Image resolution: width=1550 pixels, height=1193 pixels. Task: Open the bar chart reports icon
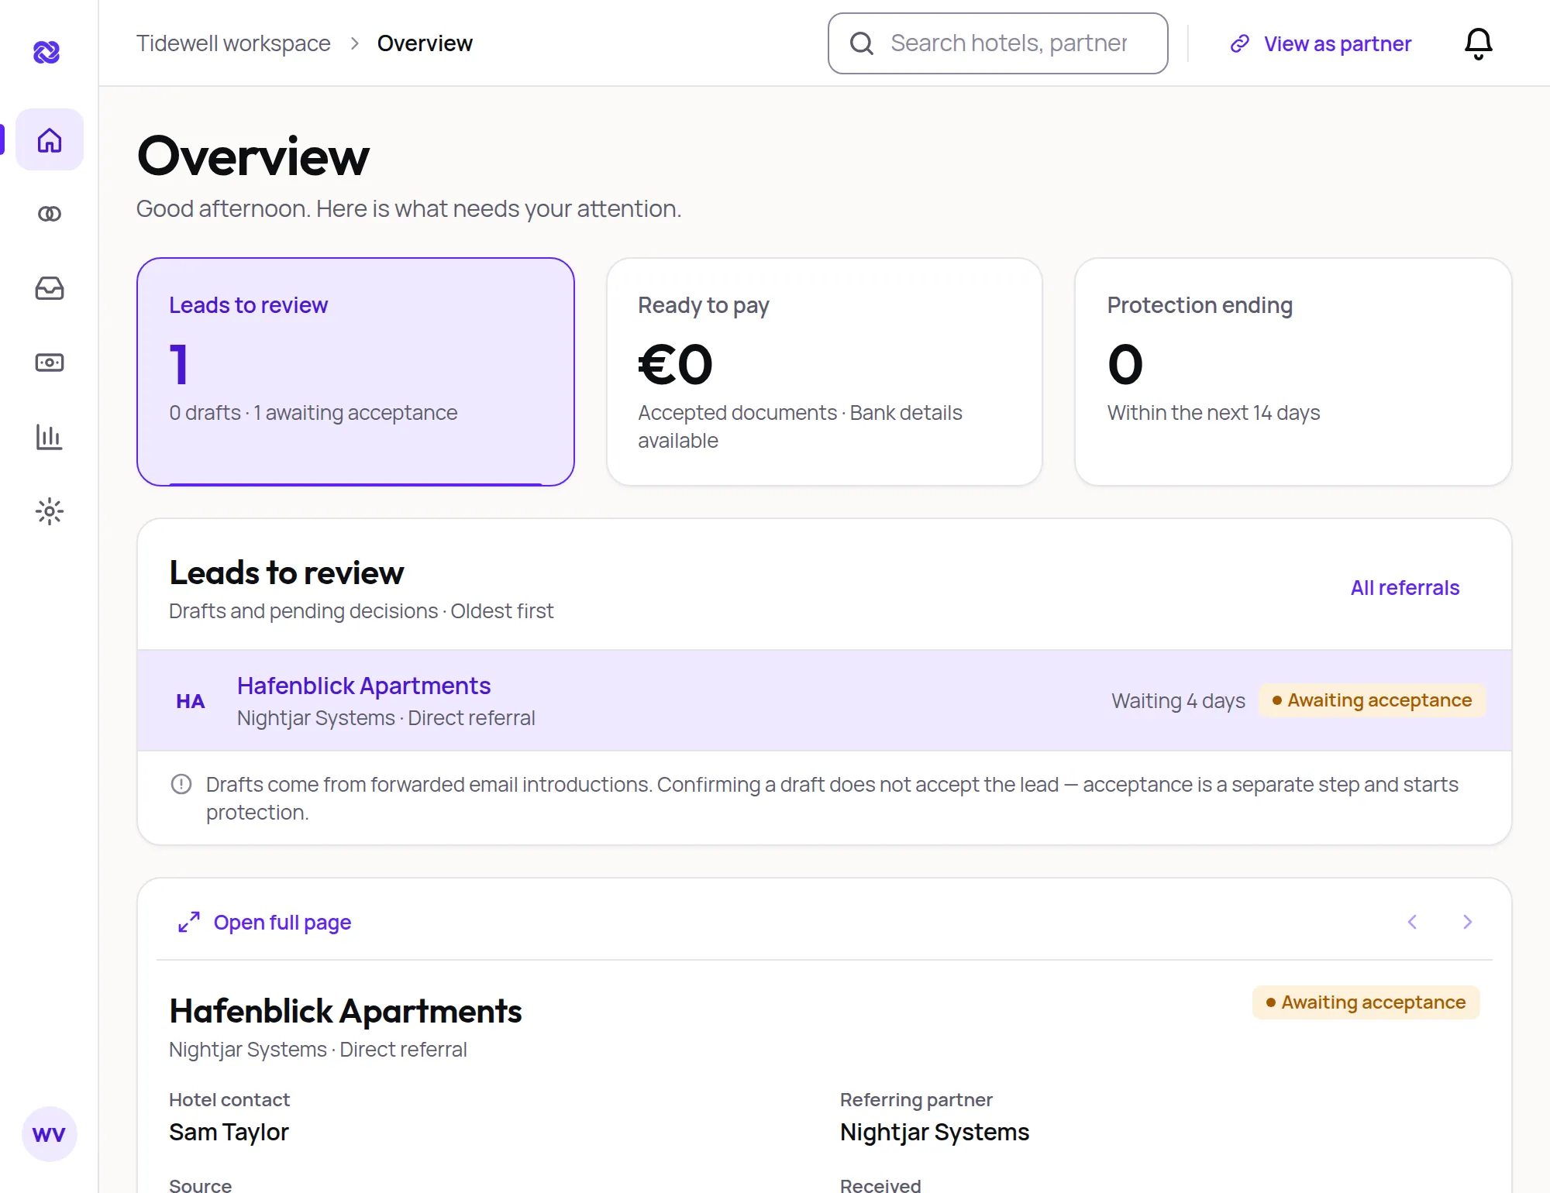pyautogui.click(x=50, y=437)
